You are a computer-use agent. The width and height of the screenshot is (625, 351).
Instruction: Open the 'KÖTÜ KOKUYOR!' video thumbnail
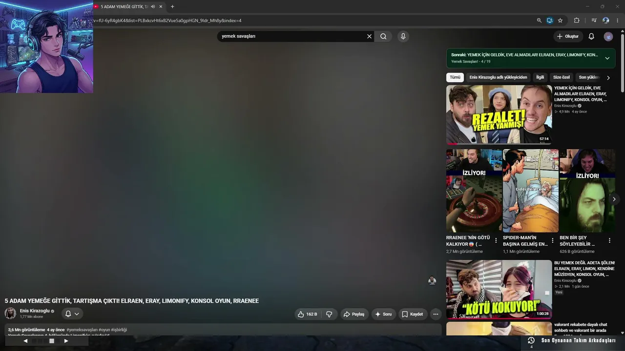tap(499, 289)
